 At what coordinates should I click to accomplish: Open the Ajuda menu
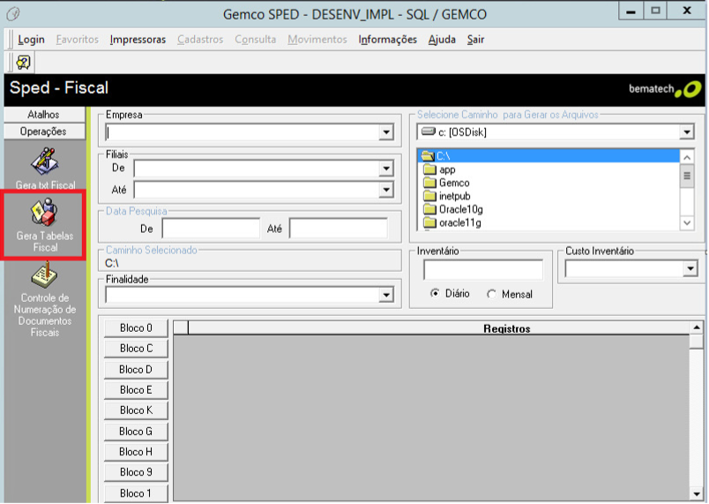point(442,40)
